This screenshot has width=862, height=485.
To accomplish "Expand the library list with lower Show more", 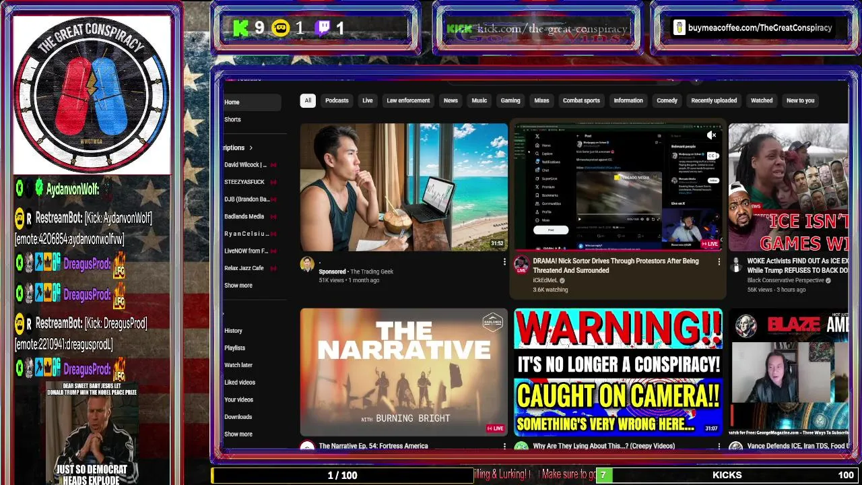I will (238, 434).
